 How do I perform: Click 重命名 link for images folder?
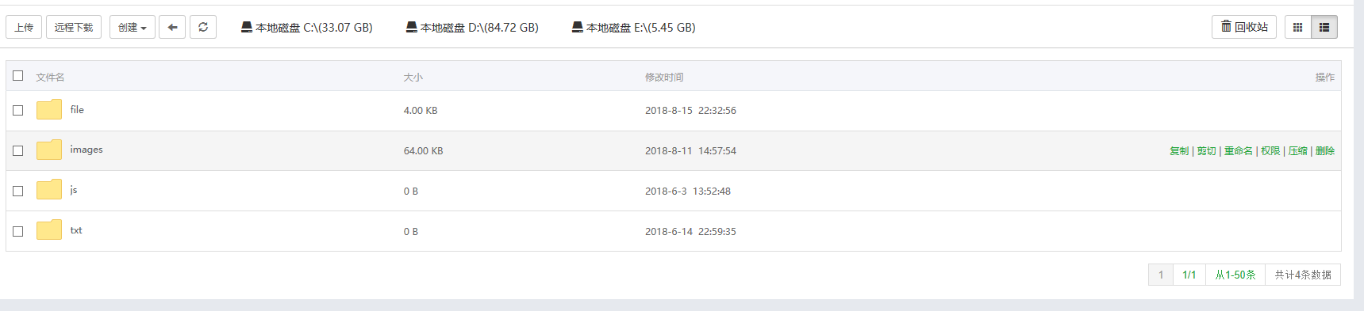tap(1239, 150)
